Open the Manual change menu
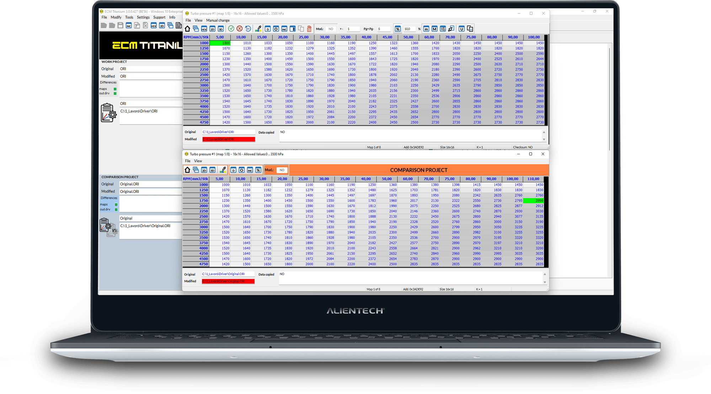The image size is (711, 394). (x=218, y=20)
